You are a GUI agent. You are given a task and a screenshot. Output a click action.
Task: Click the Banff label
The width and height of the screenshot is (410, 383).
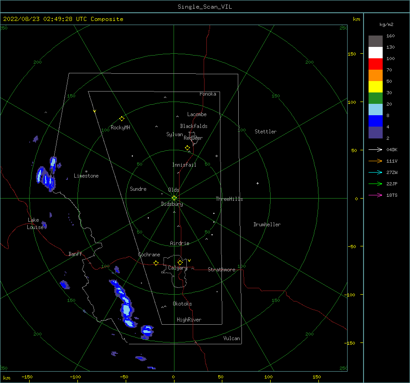pyautogui.click(x=75, y=254)
